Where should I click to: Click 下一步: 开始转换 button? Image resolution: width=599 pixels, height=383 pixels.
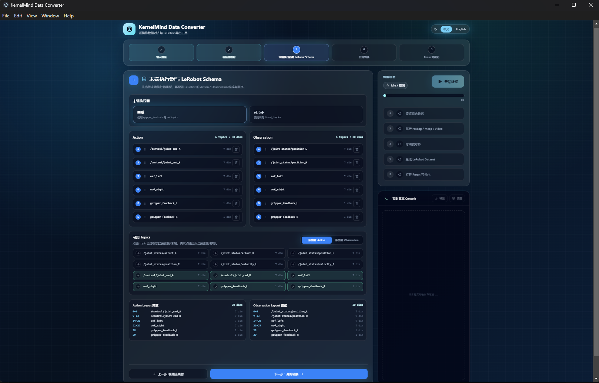(x=289, y=374)
